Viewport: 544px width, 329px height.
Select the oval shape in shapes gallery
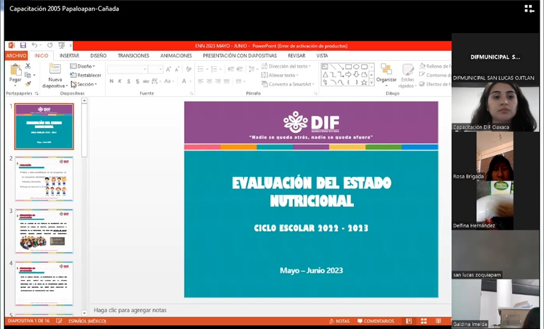coord(356,67)
